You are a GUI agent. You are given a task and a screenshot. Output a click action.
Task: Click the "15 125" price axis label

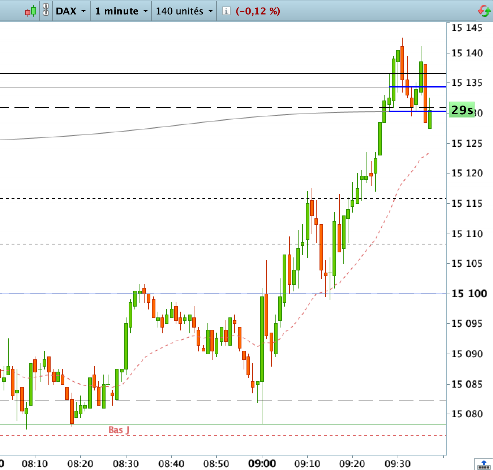467,144
